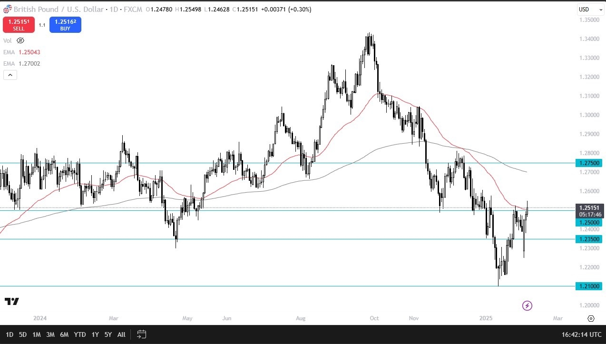Screen dimensions: 606x344
Task: Click the 'Go to date' calendar icon
Action: pos(141,334)
